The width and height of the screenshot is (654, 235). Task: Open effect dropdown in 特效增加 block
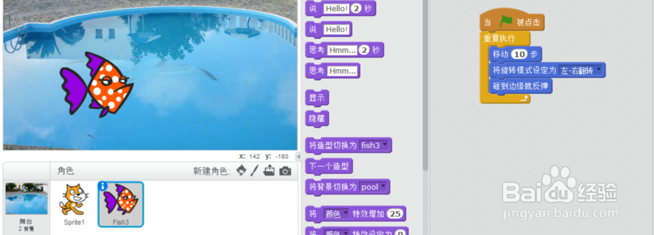tap(337, 214)
